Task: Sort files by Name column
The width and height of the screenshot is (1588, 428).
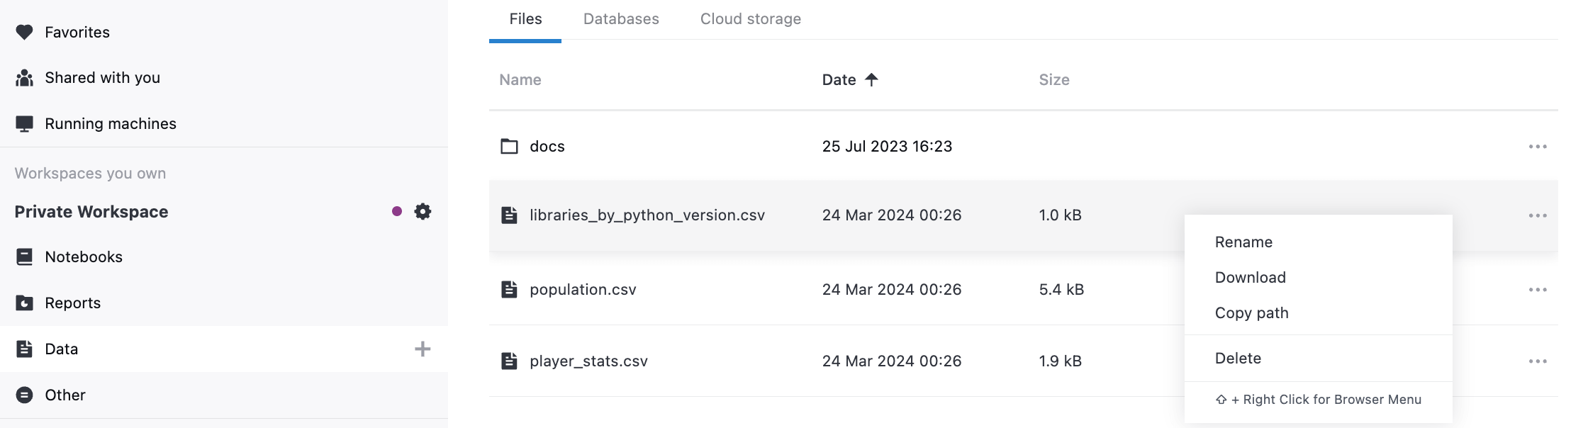Action: point(520,80)
